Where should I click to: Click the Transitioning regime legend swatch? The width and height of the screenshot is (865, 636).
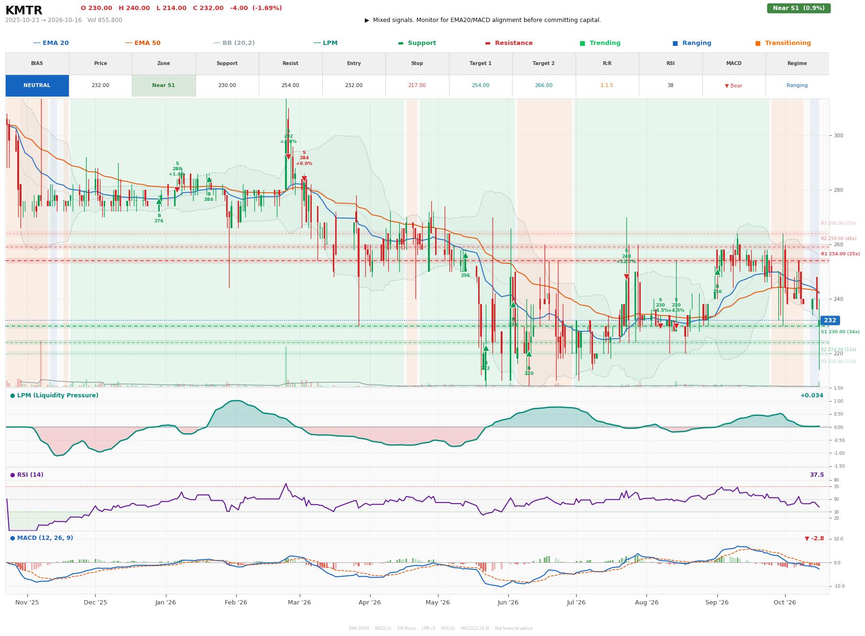point(758,43)
